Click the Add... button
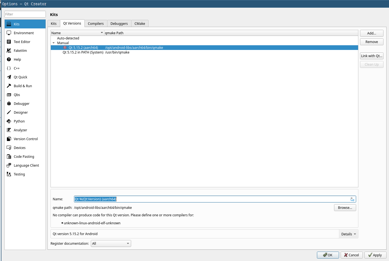 click(x=371, y=33)
